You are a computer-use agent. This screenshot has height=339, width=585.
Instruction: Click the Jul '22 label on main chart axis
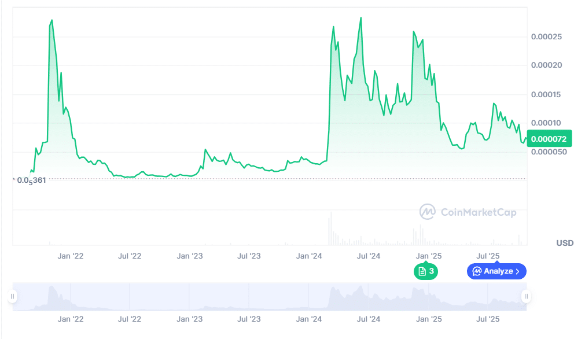click(x=130, y=256)
